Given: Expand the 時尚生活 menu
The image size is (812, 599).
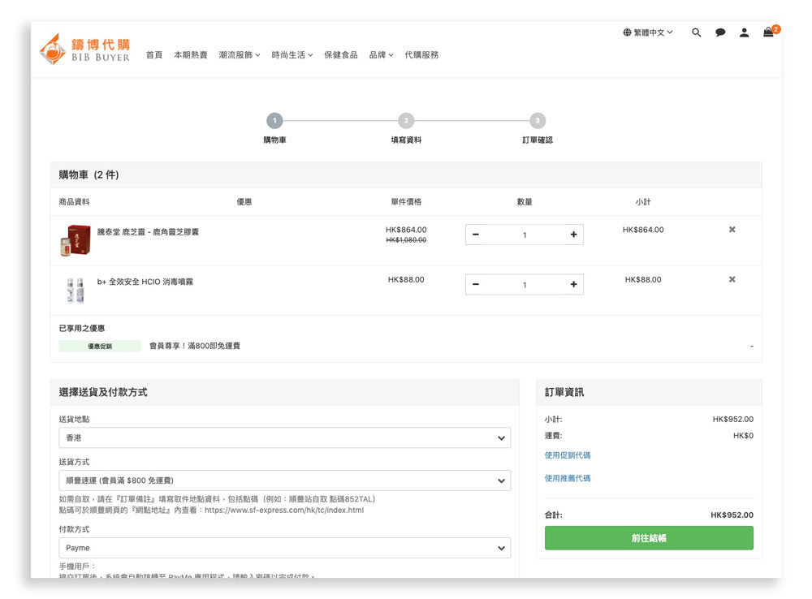Looking at the screenshot, I should (x=292, y=55).
